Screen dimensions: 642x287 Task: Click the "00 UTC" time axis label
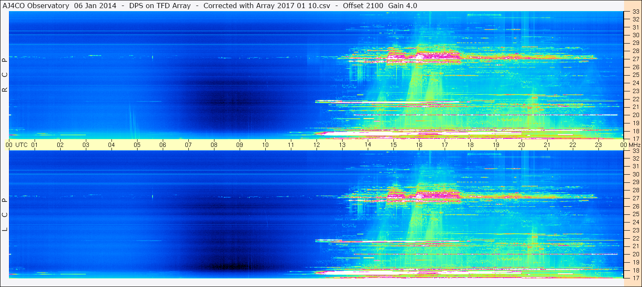(x=16, y=145)
